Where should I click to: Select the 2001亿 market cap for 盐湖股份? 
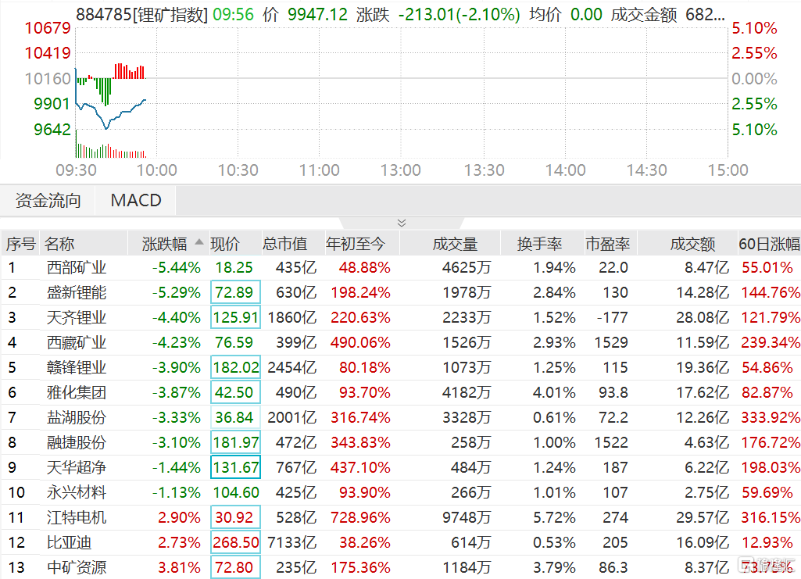pos(292,418)
